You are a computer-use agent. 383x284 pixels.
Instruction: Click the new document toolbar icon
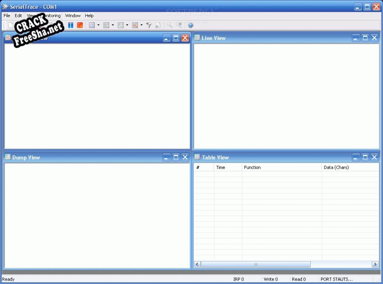coord(11,25)
